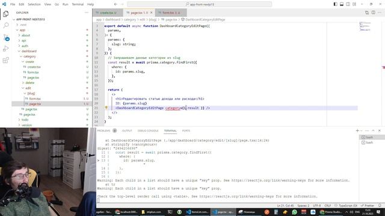Open the Source Control view

(x=6, y=37)
